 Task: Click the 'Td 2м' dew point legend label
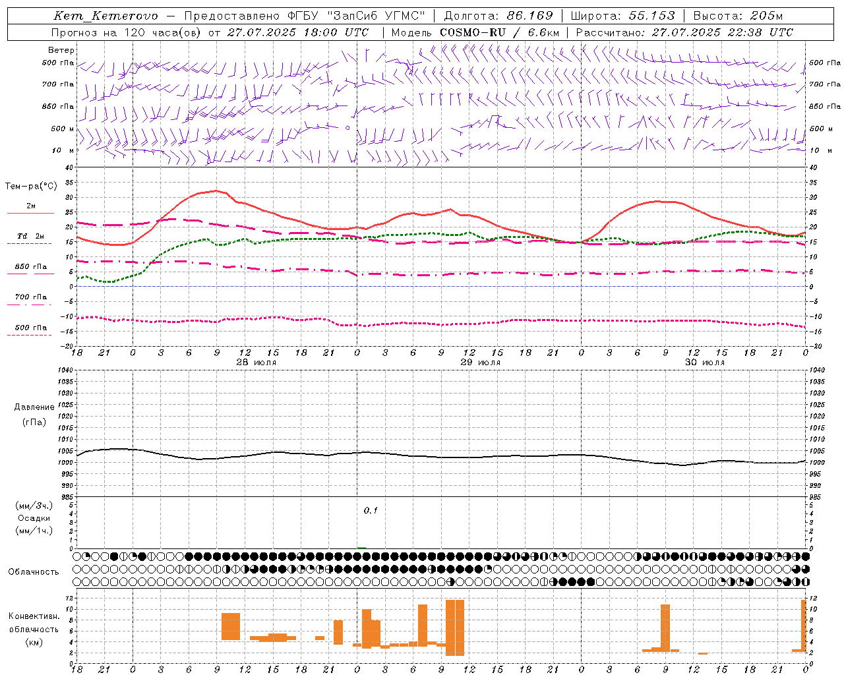(x=31, y=236)
